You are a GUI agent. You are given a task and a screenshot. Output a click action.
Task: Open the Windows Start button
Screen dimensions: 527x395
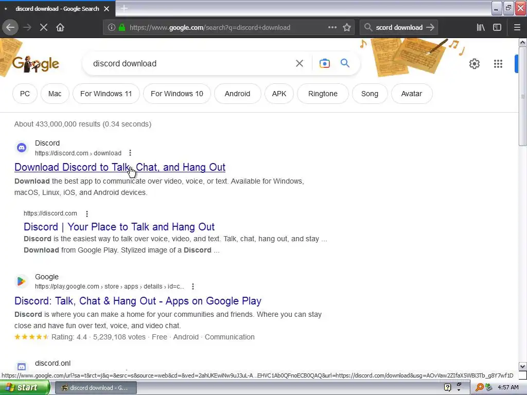tap(25, 387)
